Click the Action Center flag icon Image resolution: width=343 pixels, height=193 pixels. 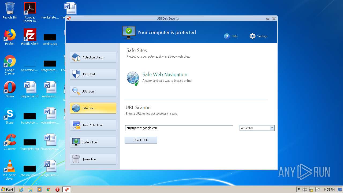click(318, 190)
